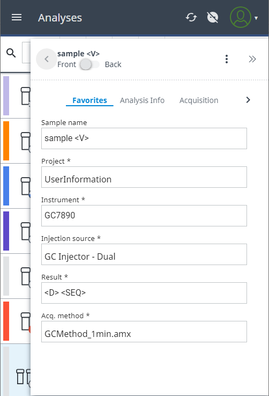Click the Acq. method field GCMethod_1min.amx

pos(144,332)
